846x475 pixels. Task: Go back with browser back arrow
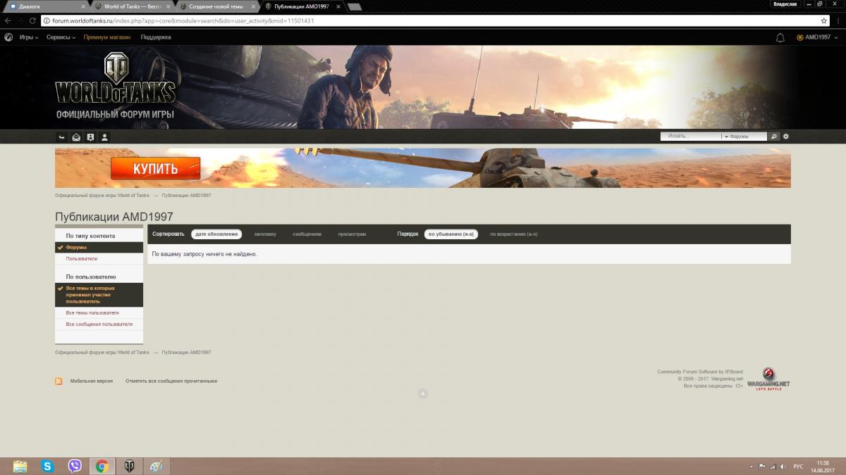point(8,20)
